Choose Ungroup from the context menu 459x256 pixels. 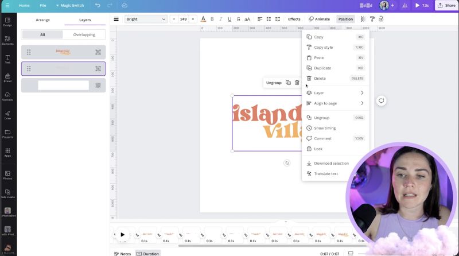[x=336, y=118]
